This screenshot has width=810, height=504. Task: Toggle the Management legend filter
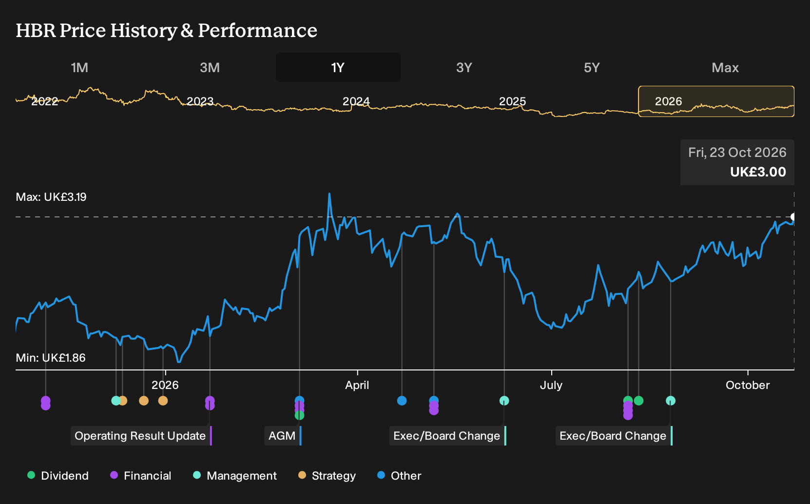point(235,476)
